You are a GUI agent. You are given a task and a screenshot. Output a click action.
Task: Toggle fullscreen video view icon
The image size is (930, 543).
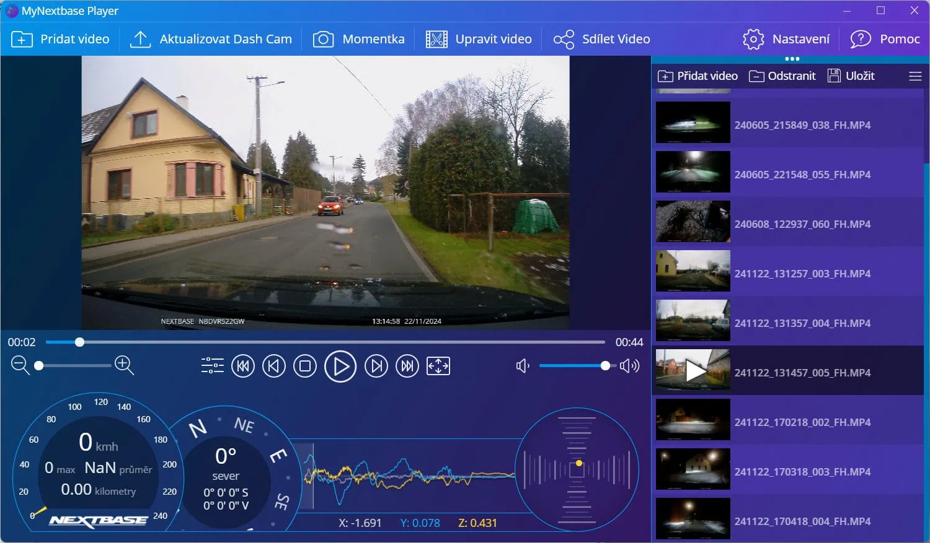[x=438, y=366]
